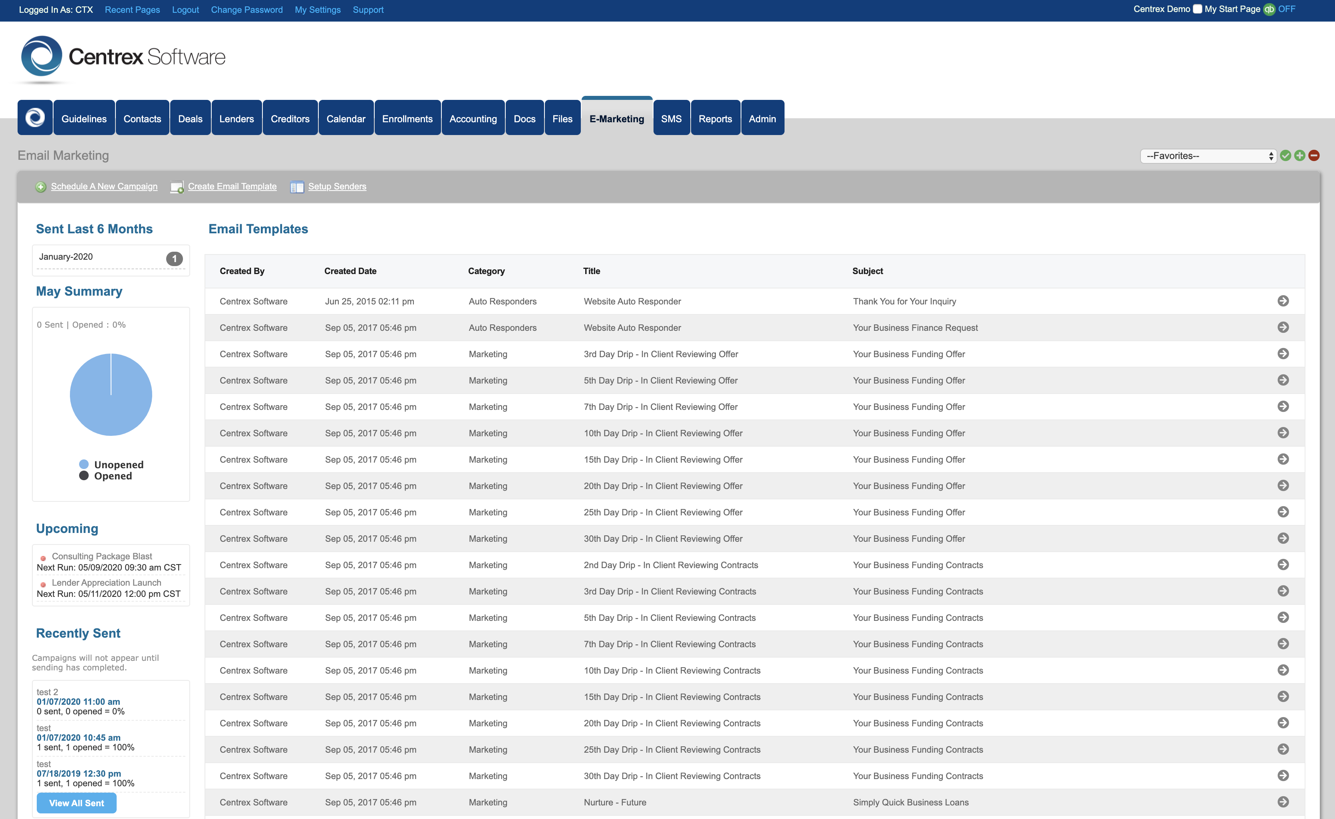Open arrow for 25th Day Drip Reviewing Offer

pos(1283,512)
